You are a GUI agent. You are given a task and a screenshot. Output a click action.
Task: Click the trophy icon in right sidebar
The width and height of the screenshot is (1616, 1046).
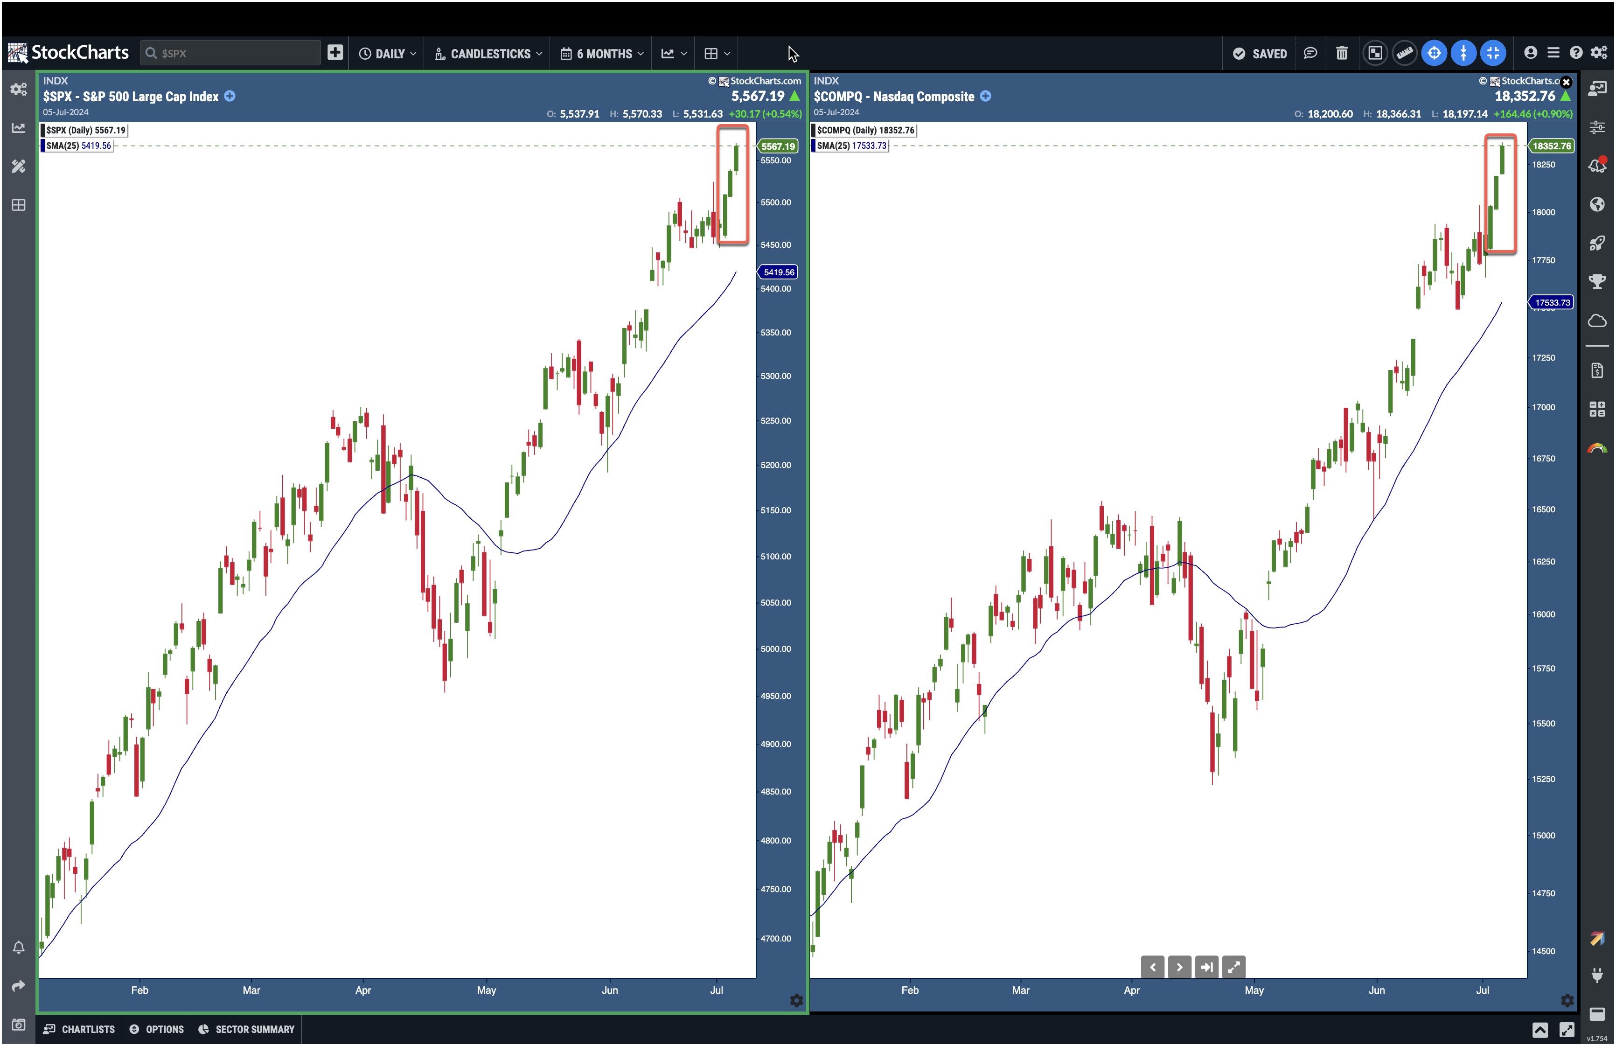(x=1597, y=281)
